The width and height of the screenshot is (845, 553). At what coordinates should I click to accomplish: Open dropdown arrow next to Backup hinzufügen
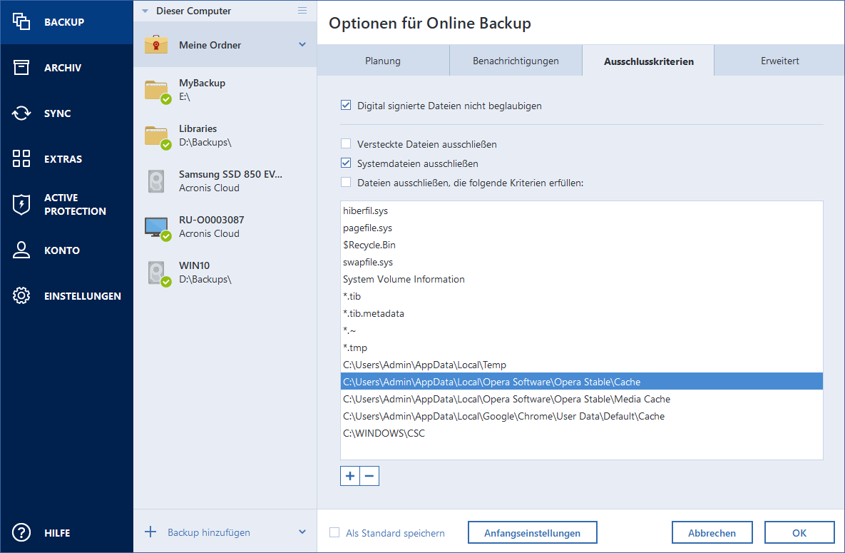point(302,532)
